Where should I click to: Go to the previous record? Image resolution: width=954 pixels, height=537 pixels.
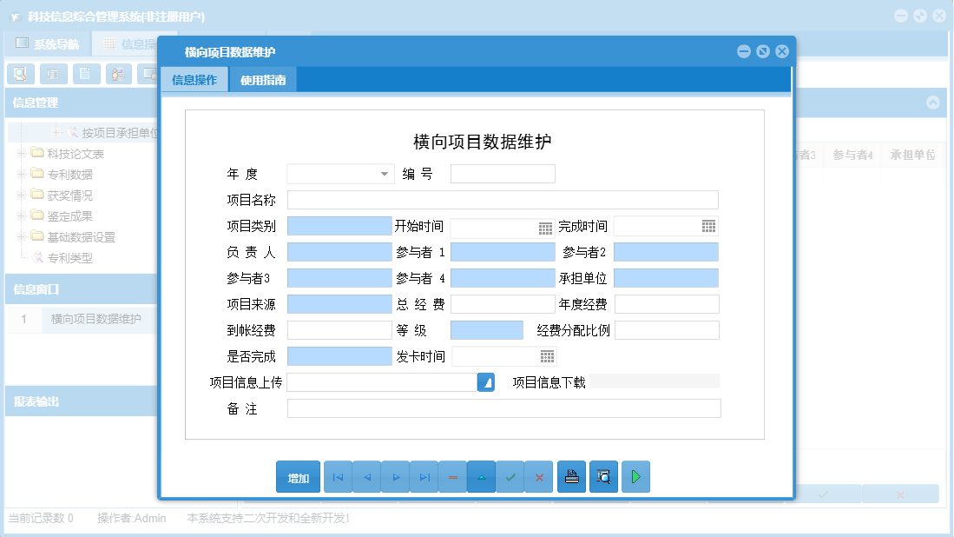point(366,476)
